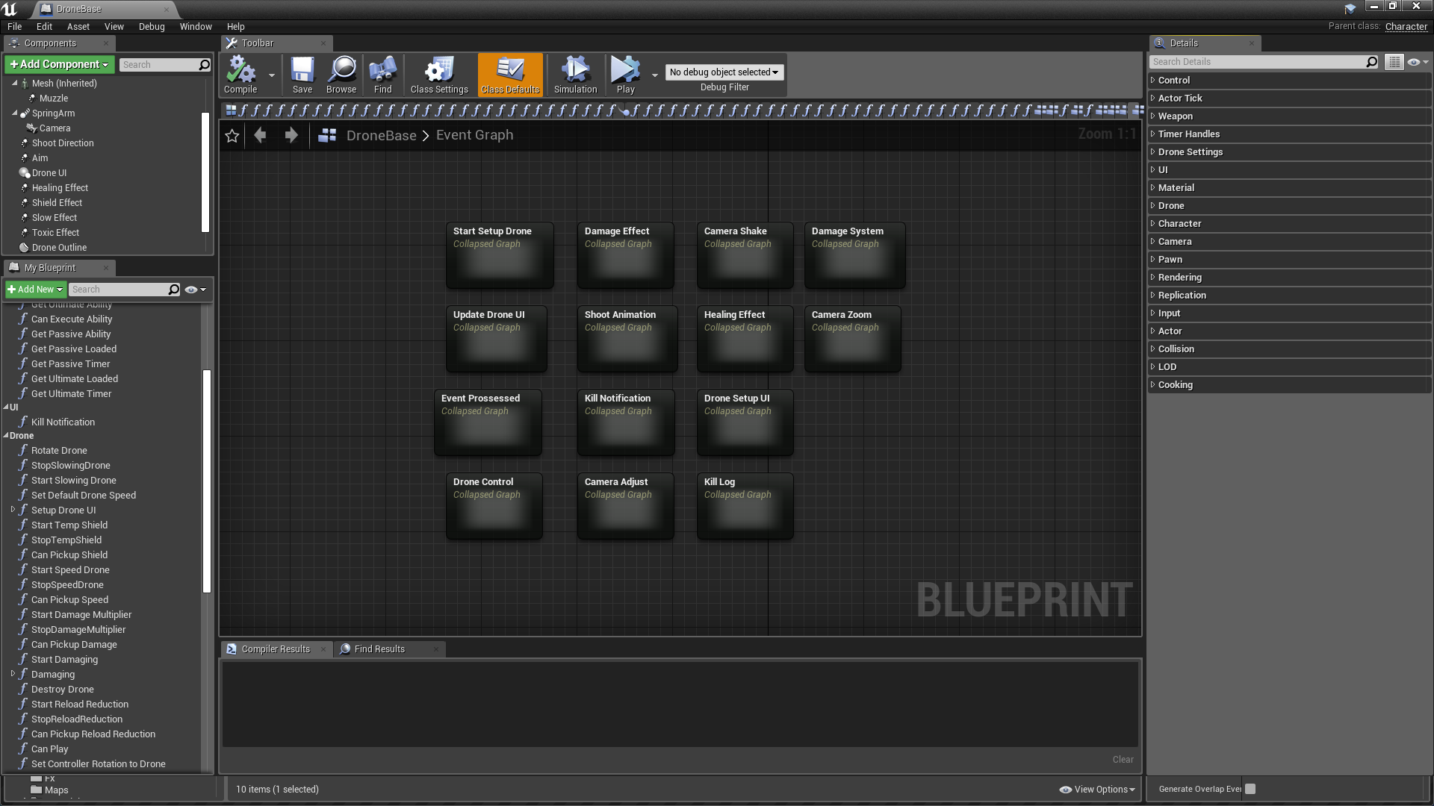Click Event Graph breadcrumb
1434x806 pixels.
point(474,135)
